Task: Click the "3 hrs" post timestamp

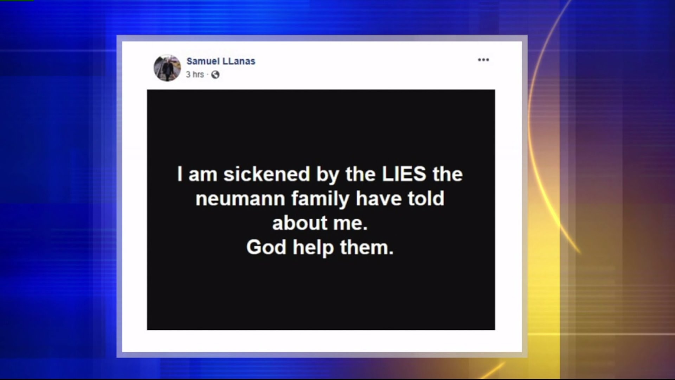Action: click(x=195, y=75)
